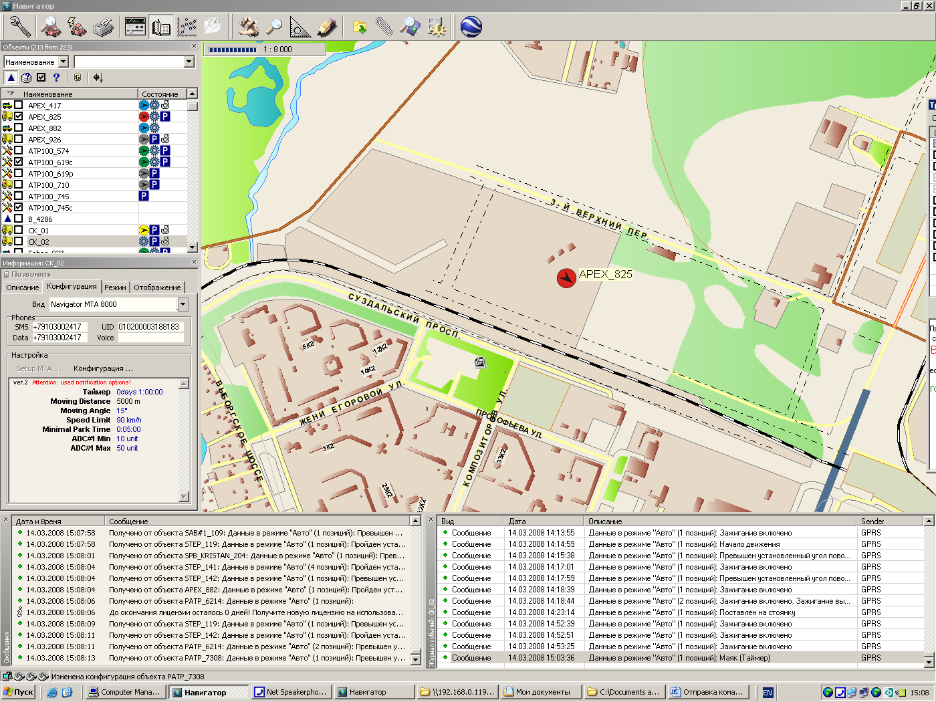Open the empty filter value combo box
The image size is (936, 702).
click(x=134, y=62)
